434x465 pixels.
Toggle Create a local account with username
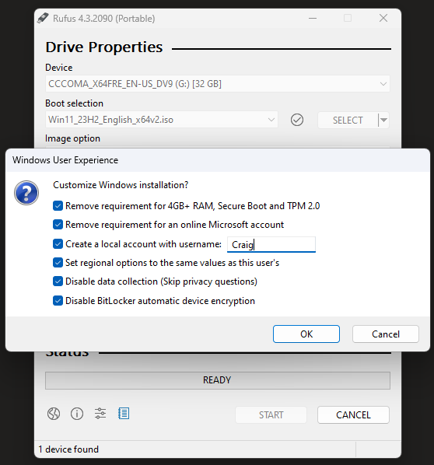(58, 243)
